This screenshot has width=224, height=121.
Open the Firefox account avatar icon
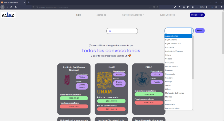click(x=193, y=7)
